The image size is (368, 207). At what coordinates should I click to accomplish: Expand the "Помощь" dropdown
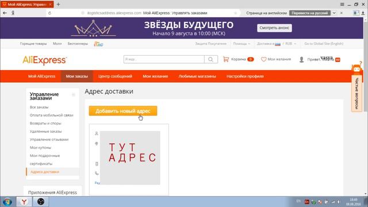click(241, 44)
